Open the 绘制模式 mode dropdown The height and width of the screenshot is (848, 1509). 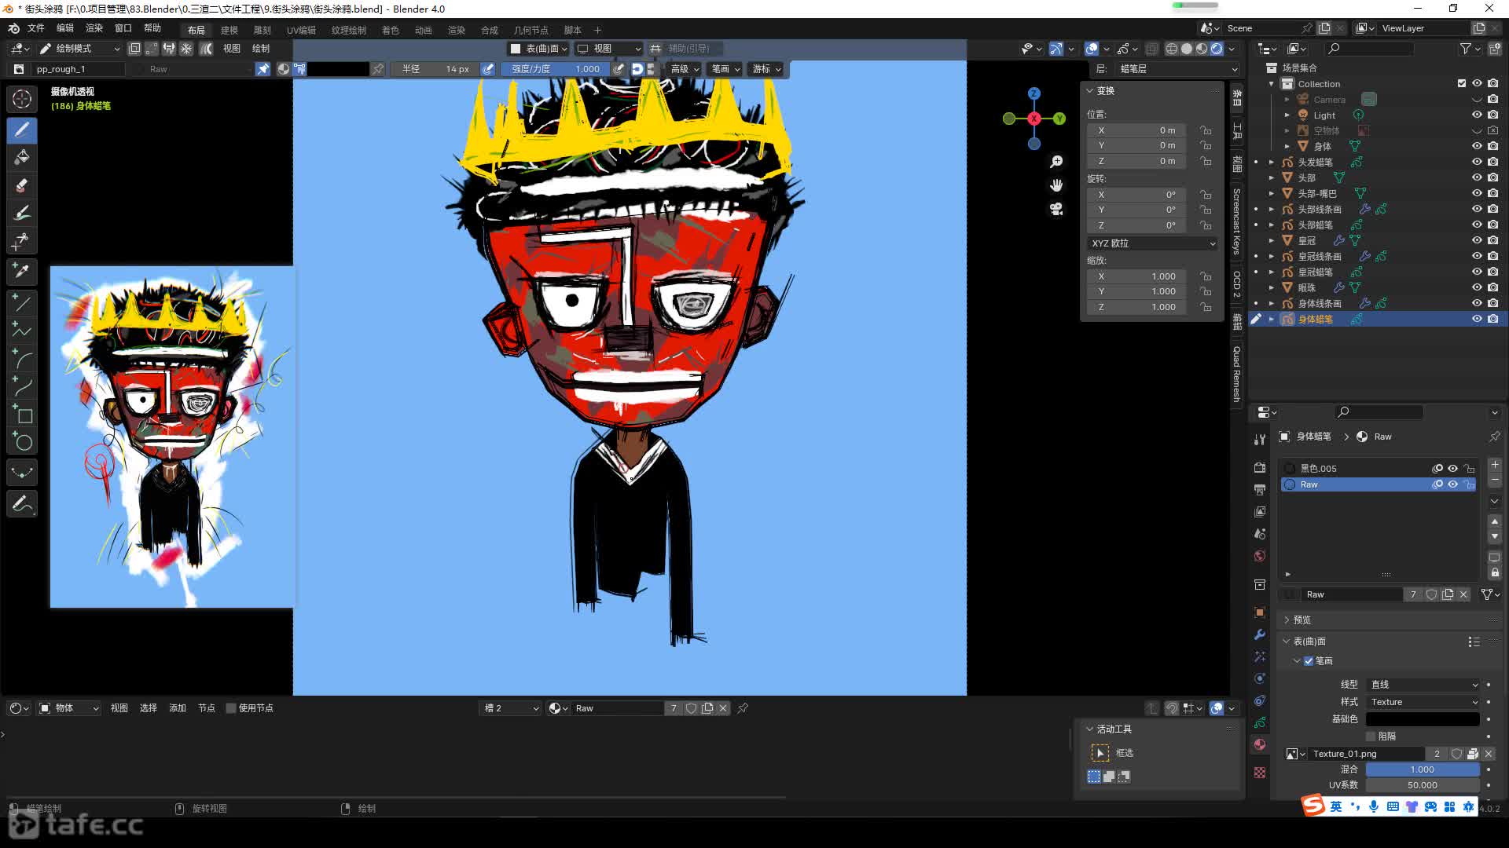pyautogui.click(x=79, y=49)
